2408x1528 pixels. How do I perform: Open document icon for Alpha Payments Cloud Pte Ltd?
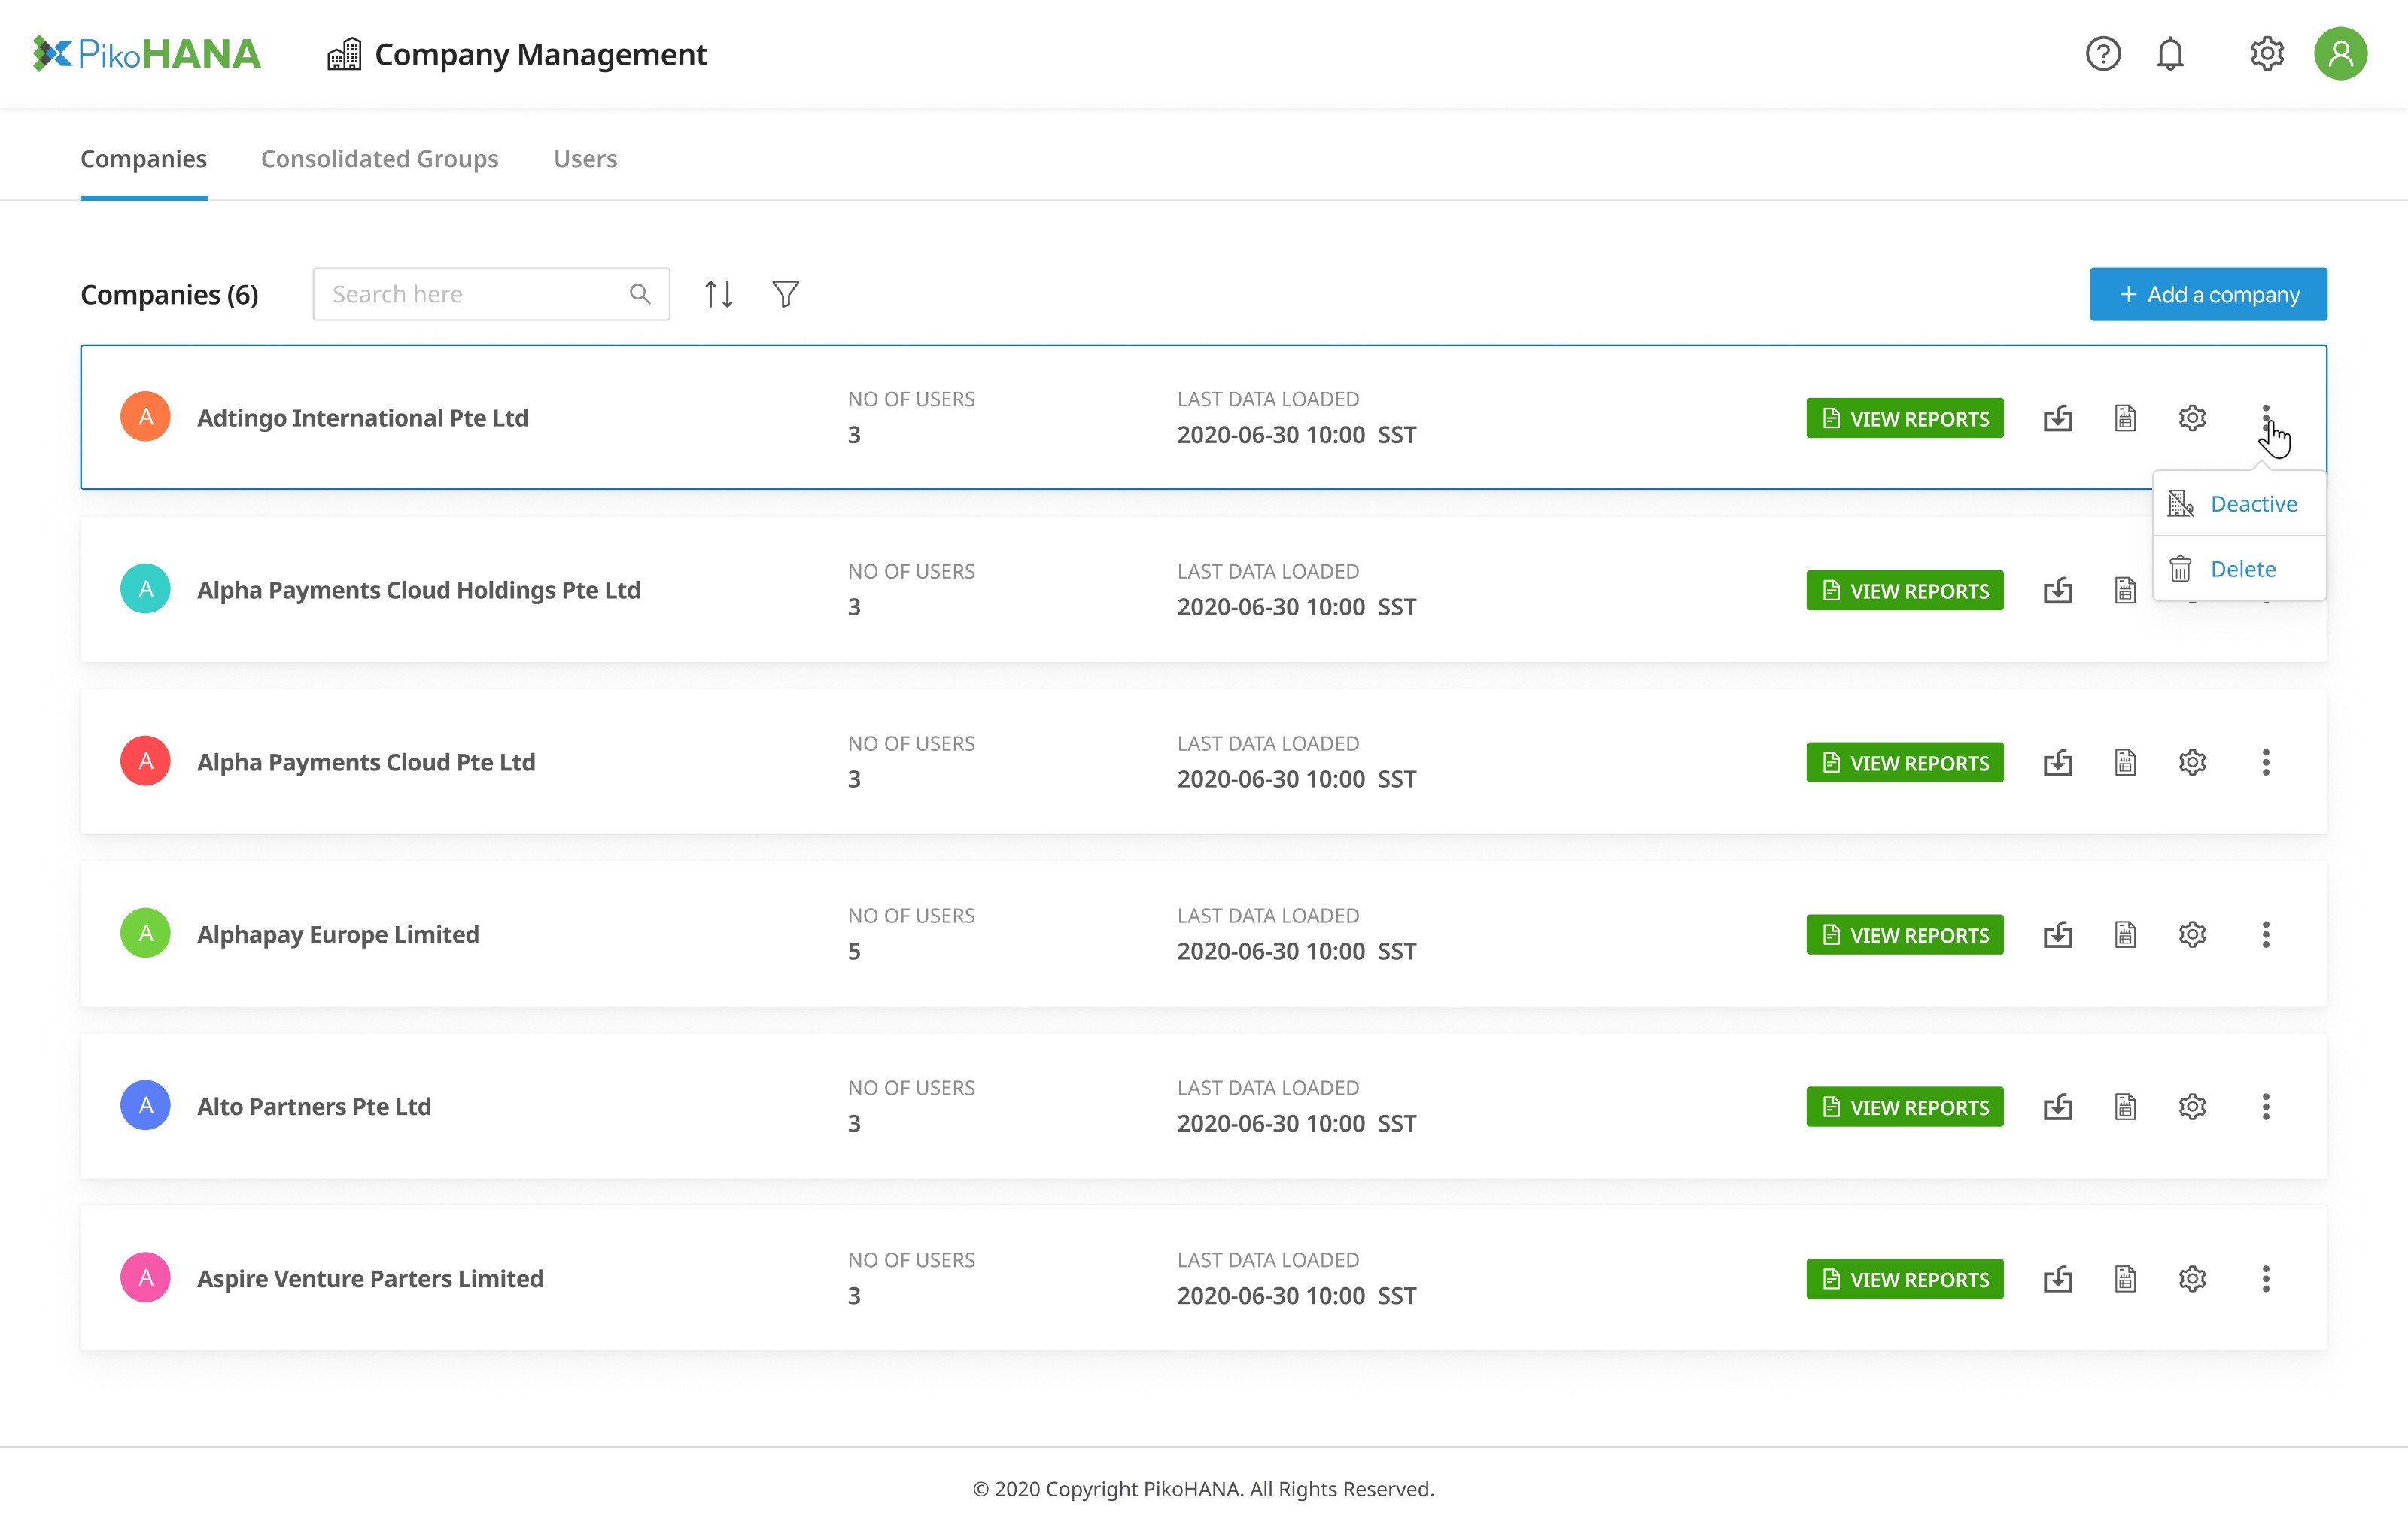2125,762
